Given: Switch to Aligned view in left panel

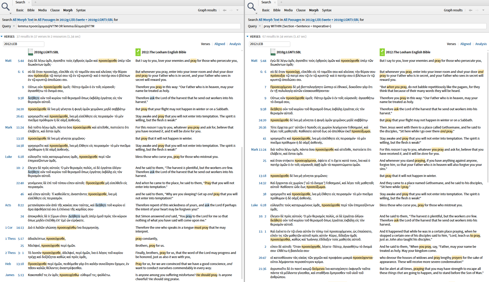Looking at the screenshot, I should pyautogui.click(x=220, y=44).
